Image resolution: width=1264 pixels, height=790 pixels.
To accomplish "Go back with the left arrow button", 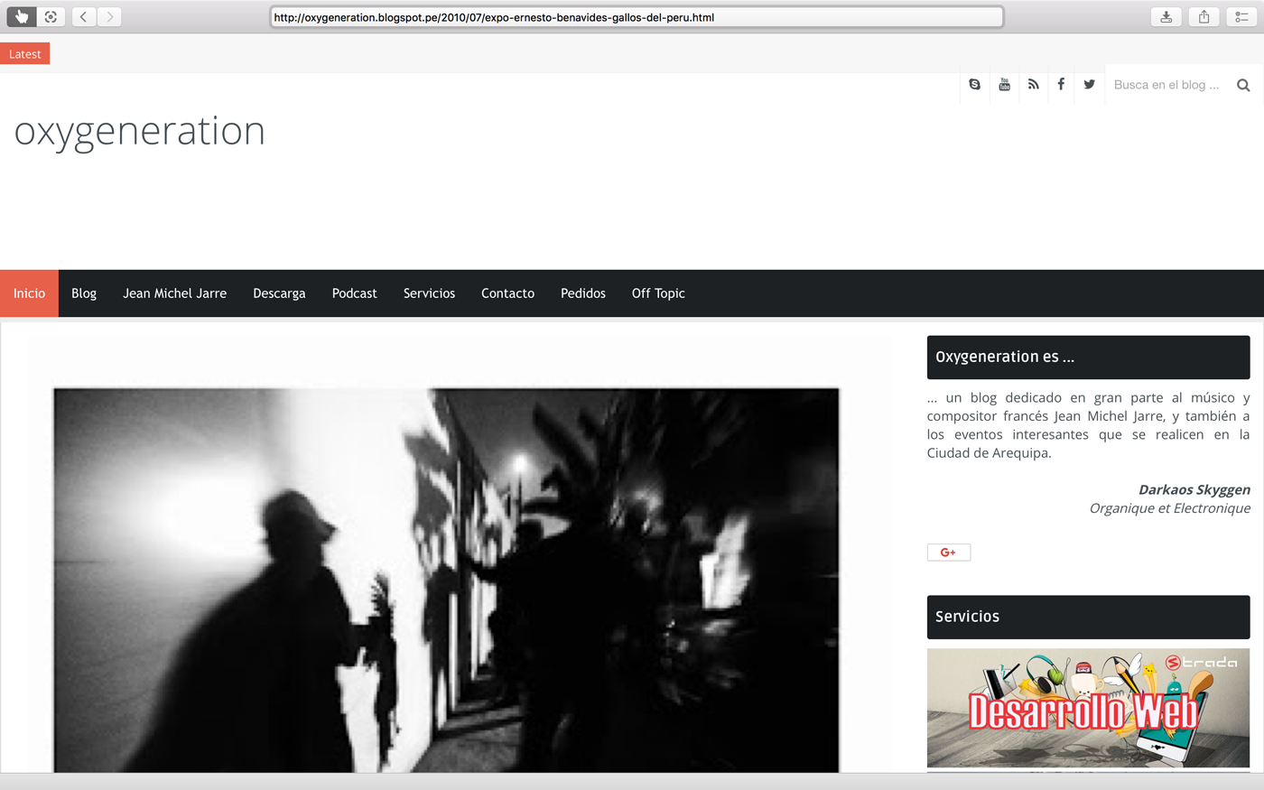I will coord(84,16).
